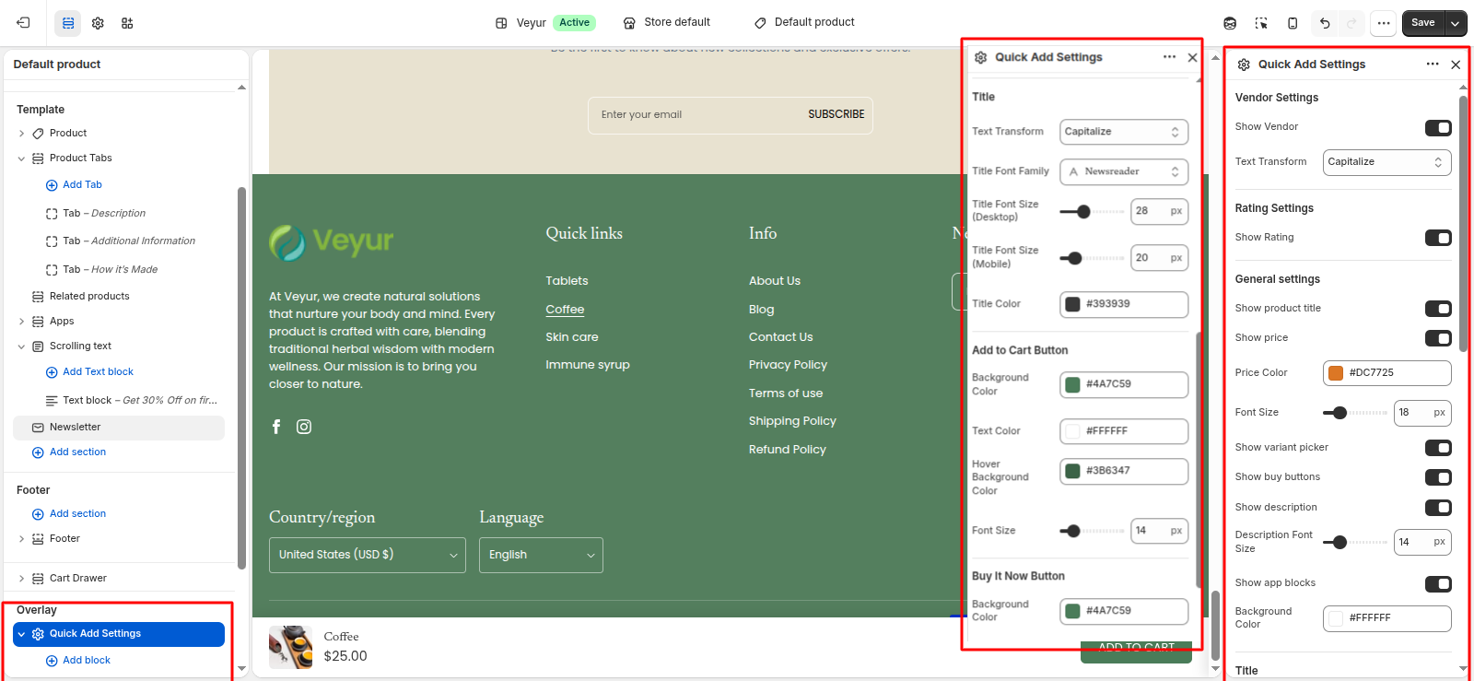This screenshot has width=1474, height=681.
Task: Click the Price Color orange swatch
Action: [x=1336, y=373]
